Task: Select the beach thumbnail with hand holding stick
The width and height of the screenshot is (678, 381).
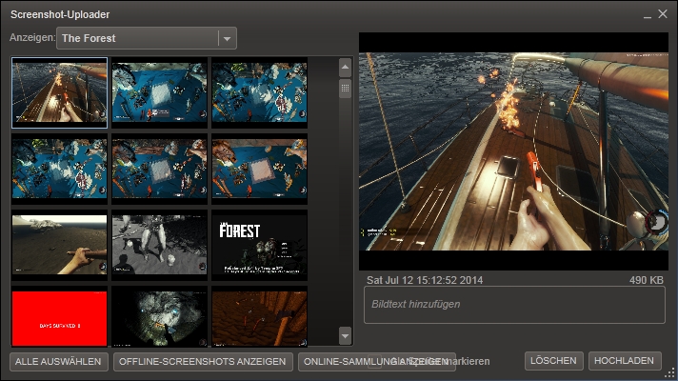Action: click(59, 244)
